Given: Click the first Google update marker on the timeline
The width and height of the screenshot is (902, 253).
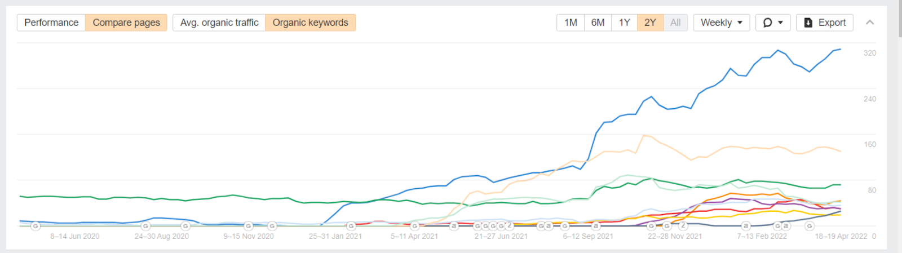Looking at the screenshot, I should tap(36, 226).
